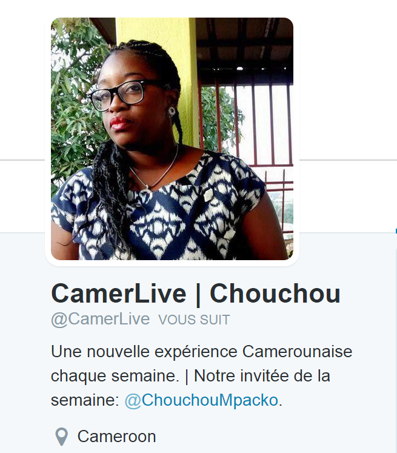Click the @ChouchouMpacko mention link
Image resolution: width=397 pixels, height=453 pixels.
[x=202, y=400]
